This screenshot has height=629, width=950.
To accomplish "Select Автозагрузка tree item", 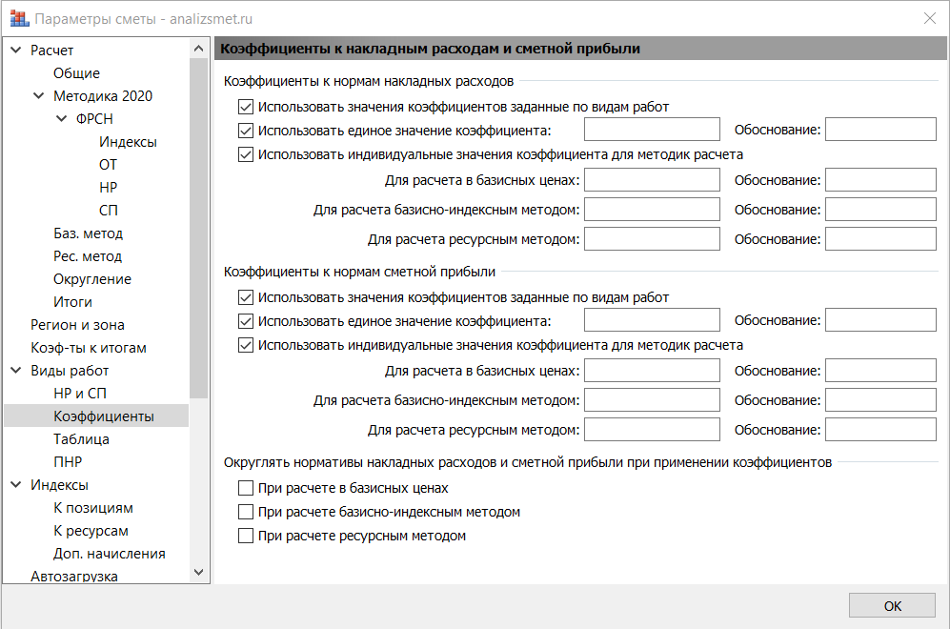I will pyautogui.click(x=74, y=576).
